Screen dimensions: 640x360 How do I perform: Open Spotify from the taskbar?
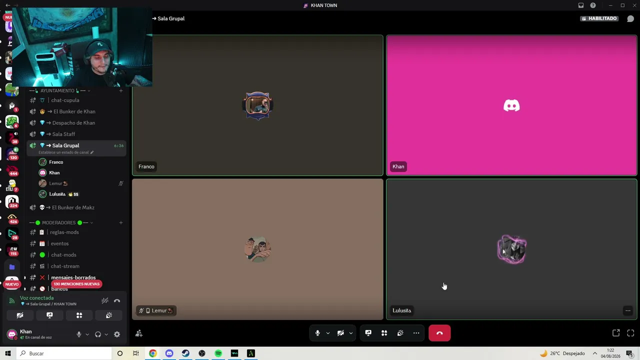(x=218, y=353)
